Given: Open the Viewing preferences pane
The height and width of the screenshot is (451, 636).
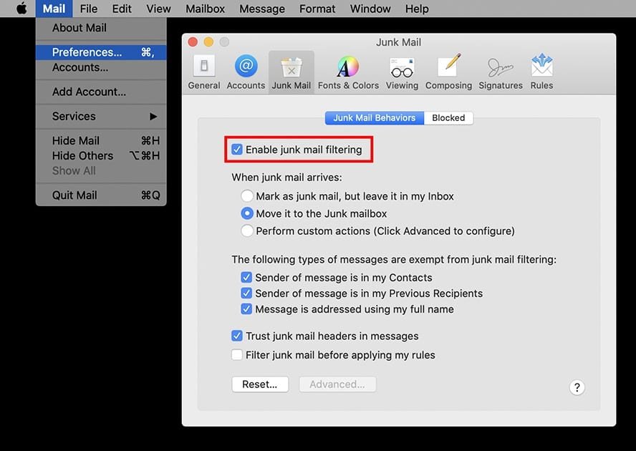Looking at the screenshot, I should click(402, 72).
